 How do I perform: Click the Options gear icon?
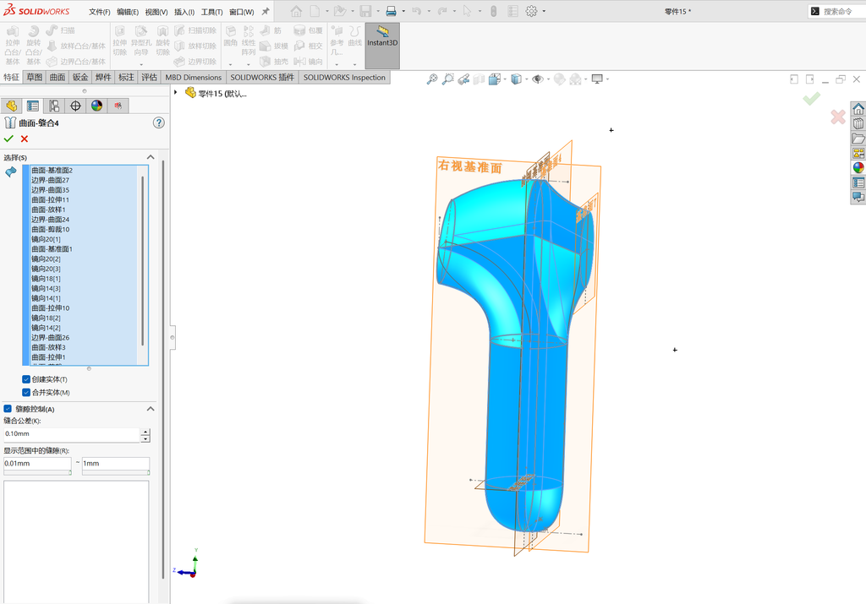531,11
